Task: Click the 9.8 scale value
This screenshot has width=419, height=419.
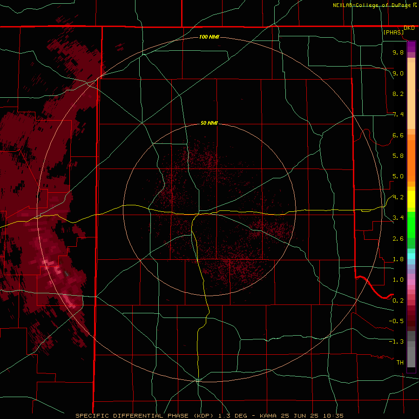Action: click(398, 52)
